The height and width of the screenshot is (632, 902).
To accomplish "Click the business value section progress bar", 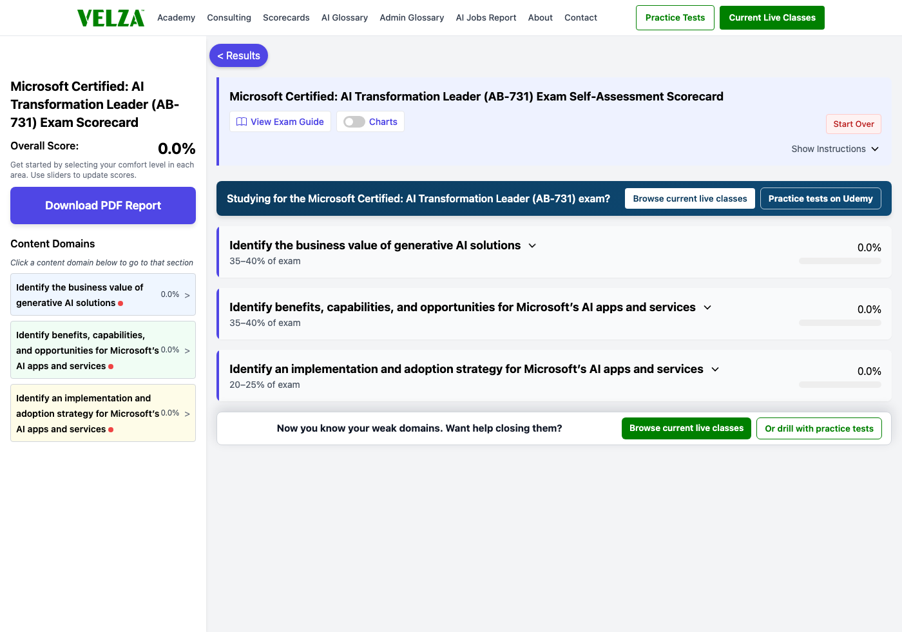I will [840, 261].
